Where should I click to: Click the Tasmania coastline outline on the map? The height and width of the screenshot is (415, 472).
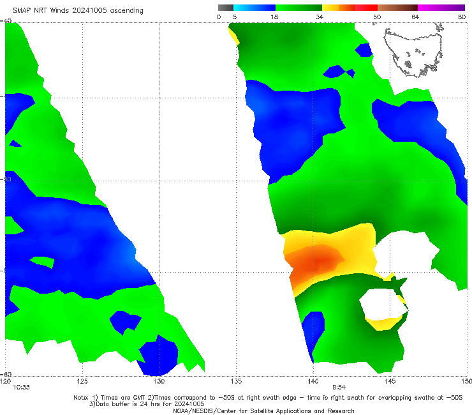413,51
